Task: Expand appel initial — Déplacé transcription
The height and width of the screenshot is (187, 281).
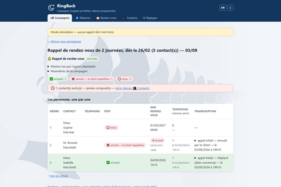Action: click(211, 163)
